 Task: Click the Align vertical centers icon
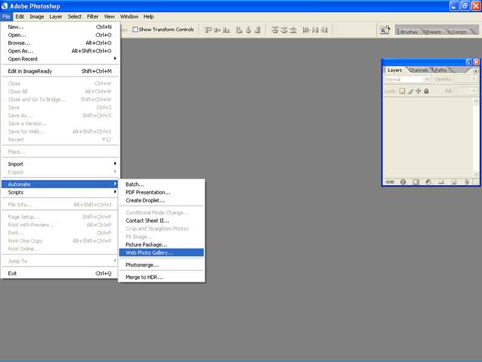pyautogui.click(x=217, y=30)
